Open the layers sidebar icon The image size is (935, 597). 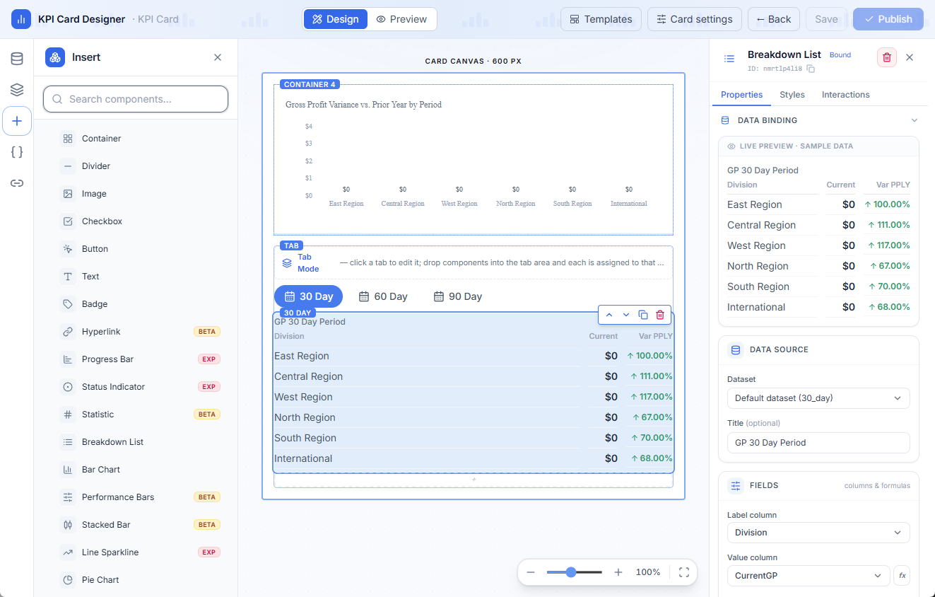[x=17, y=90]
